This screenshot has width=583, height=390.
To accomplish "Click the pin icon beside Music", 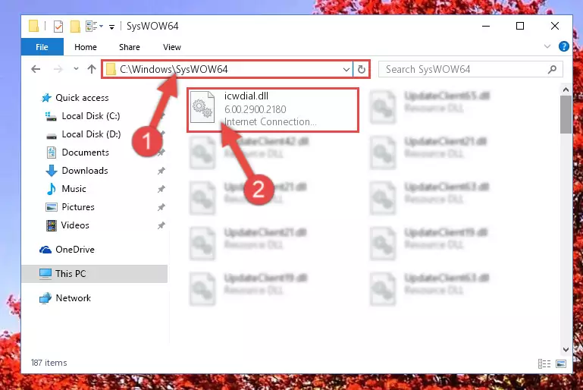I will pos(161,189).
